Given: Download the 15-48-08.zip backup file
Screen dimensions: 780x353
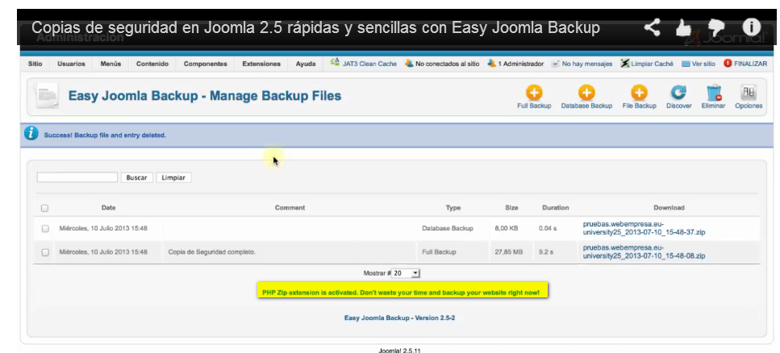Looking at the screenshot, I should tap(644, 251).
